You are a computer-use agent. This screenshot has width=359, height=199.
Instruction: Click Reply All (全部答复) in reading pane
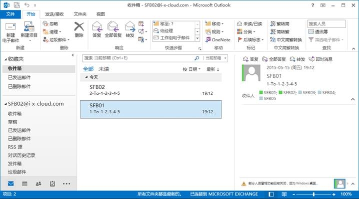274,59
